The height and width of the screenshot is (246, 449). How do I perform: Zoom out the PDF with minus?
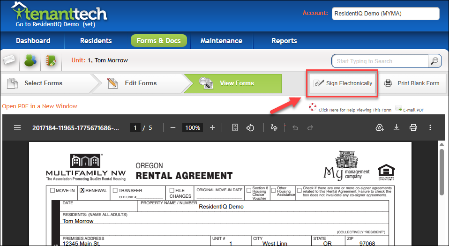172,127
